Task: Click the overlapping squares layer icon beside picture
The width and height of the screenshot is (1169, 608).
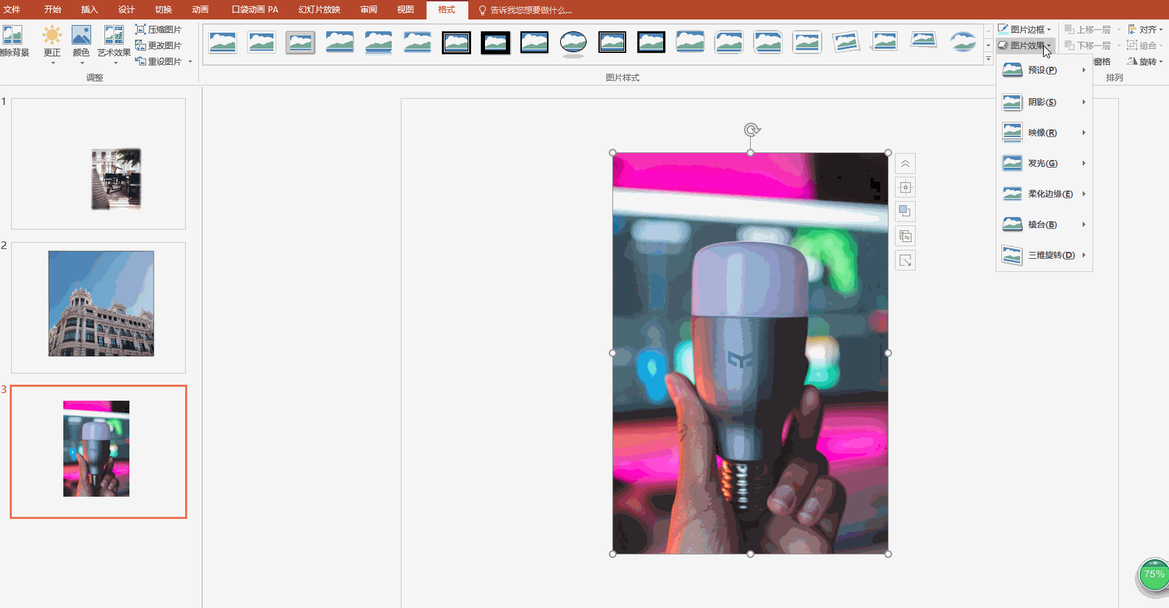Action: coord(905,211)
